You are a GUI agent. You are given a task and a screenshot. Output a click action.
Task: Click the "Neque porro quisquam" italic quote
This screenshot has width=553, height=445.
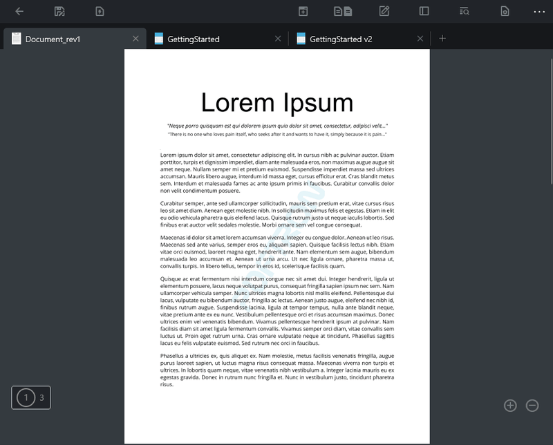click(277, 126)
